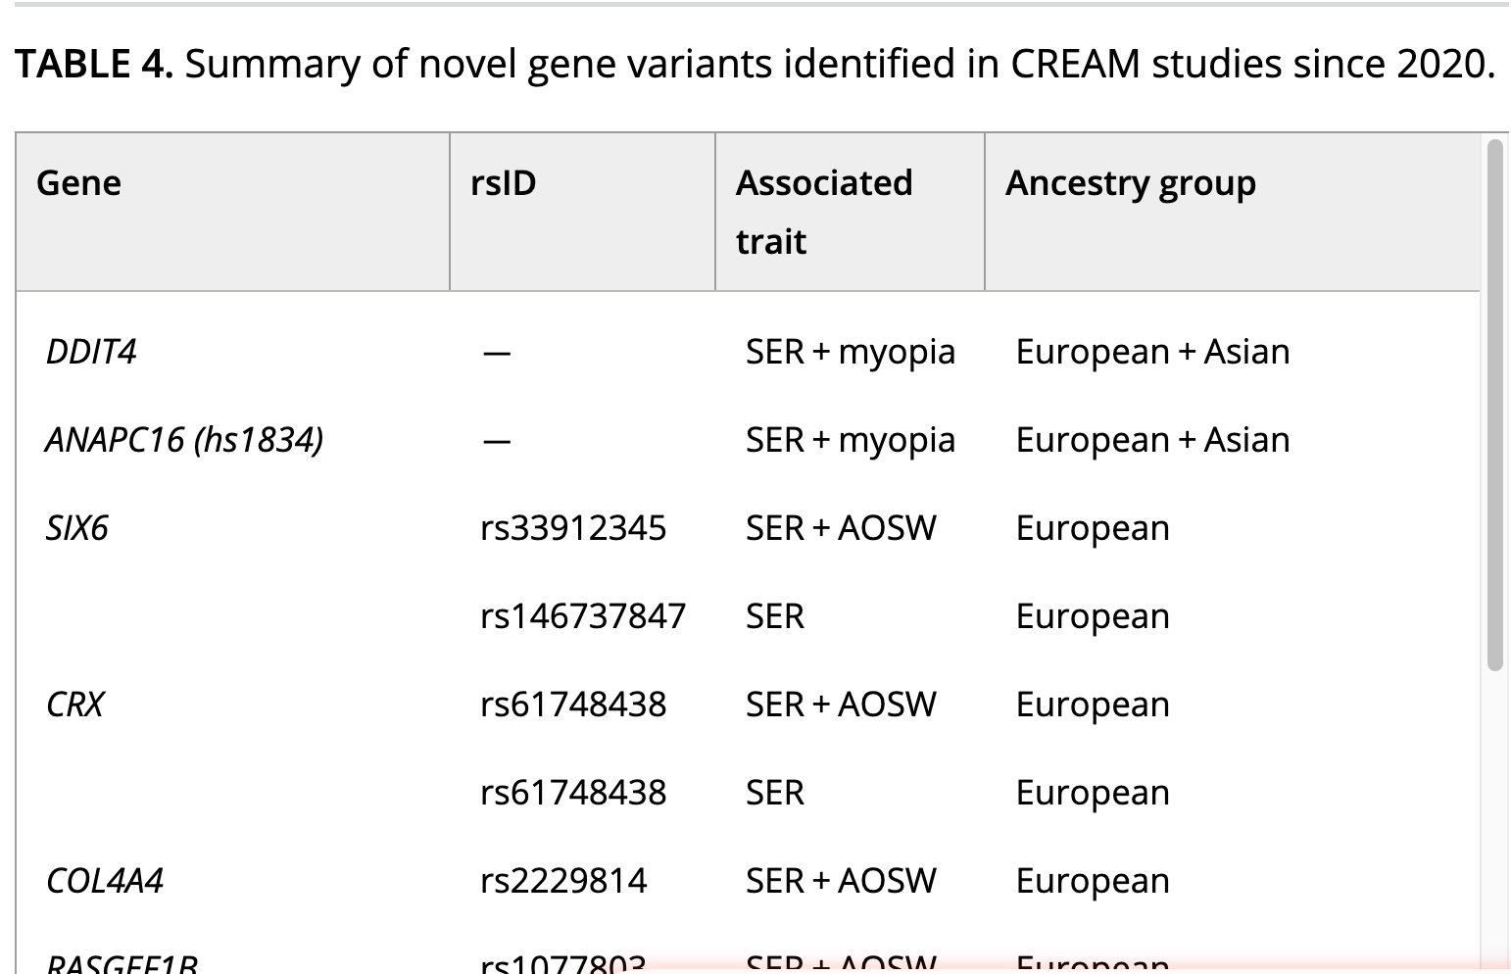Image resolution: width=1511 pixels, height=974 pixels.
Task: Click SER + myopia in DDIT4 row
Action: pyautogui.click(x=850, y=352)
